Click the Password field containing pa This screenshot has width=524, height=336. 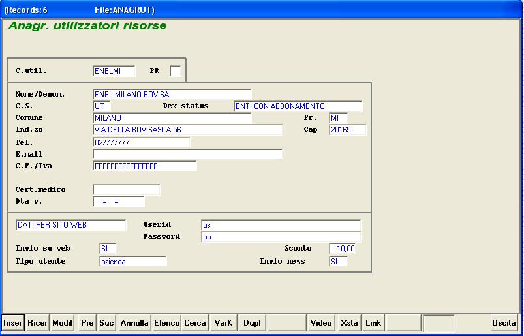coord(281,237)
